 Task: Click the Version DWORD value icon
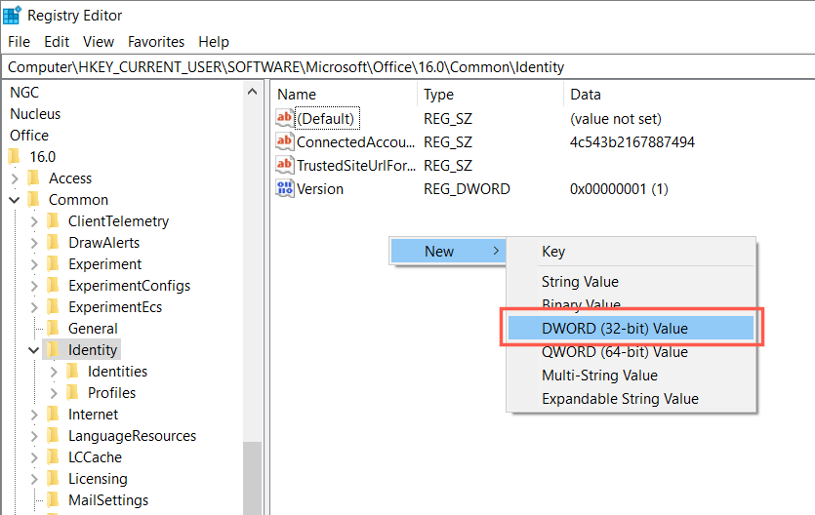coord(284,188)
